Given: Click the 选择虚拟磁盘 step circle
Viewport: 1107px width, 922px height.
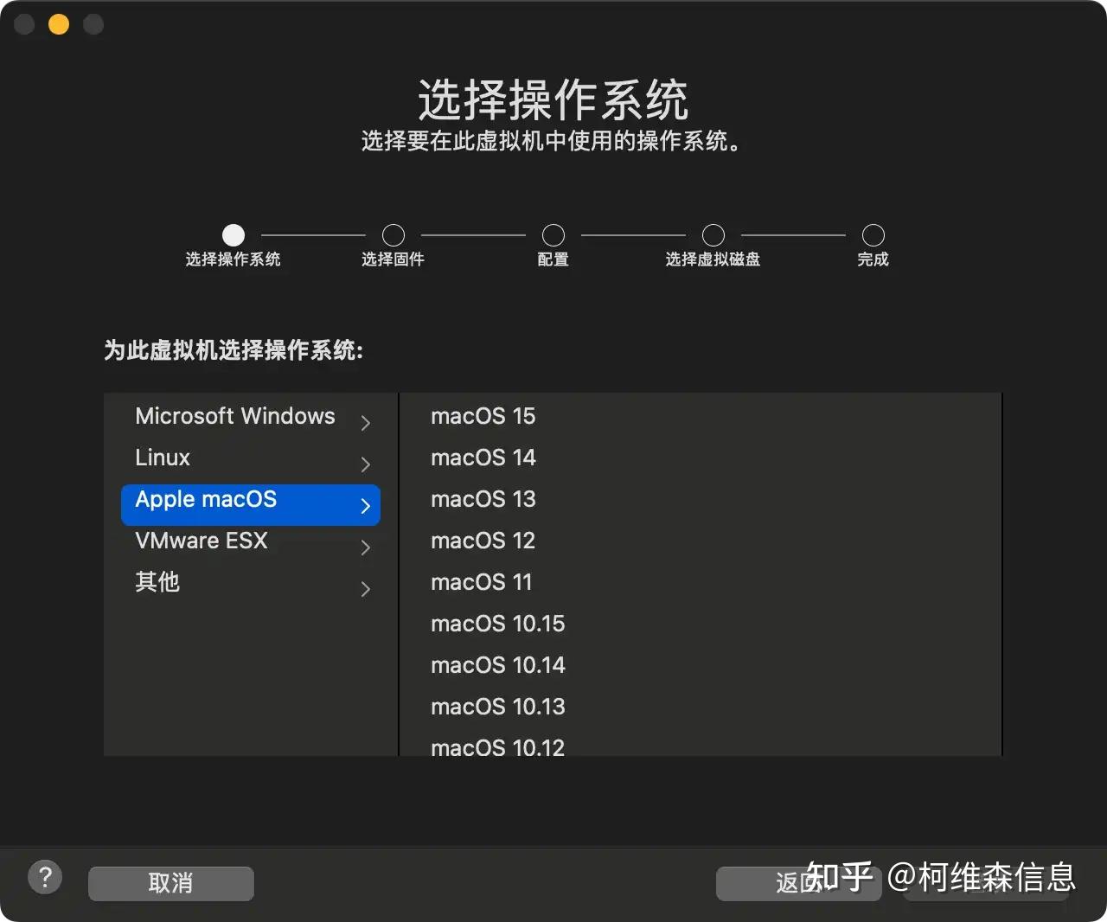Looking at the screenshot, I should (x=713, y=234).
